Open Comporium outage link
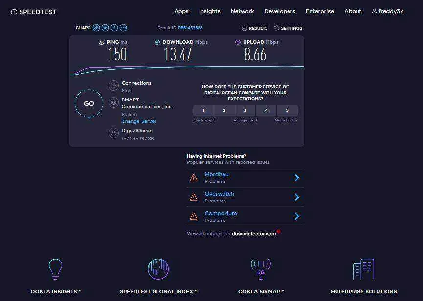This screenshot has width=423, height=301. coord(221,213)
